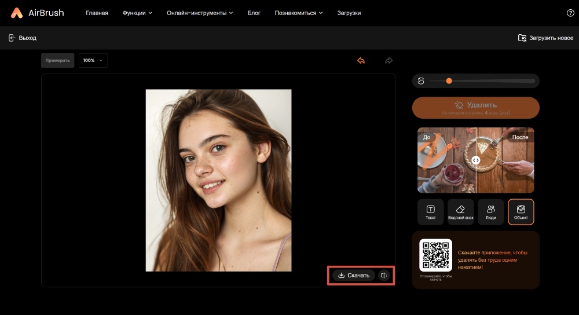
Task: Click the Примерить button
Action: 57,60
